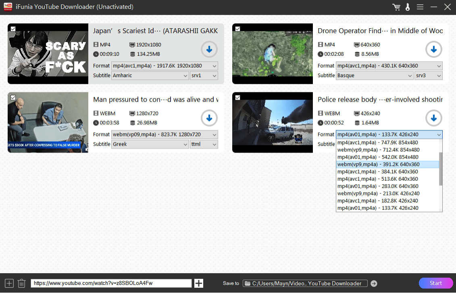
Task: Click the thermometer icon in title bar
Action: tap(407, 7)
